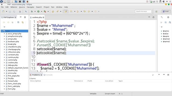Select the PHP perspective button

coord(166,11)
